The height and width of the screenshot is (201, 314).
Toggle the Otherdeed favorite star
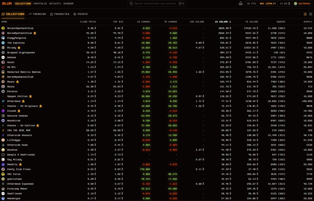pyautogui.click(x=23, y=101)
